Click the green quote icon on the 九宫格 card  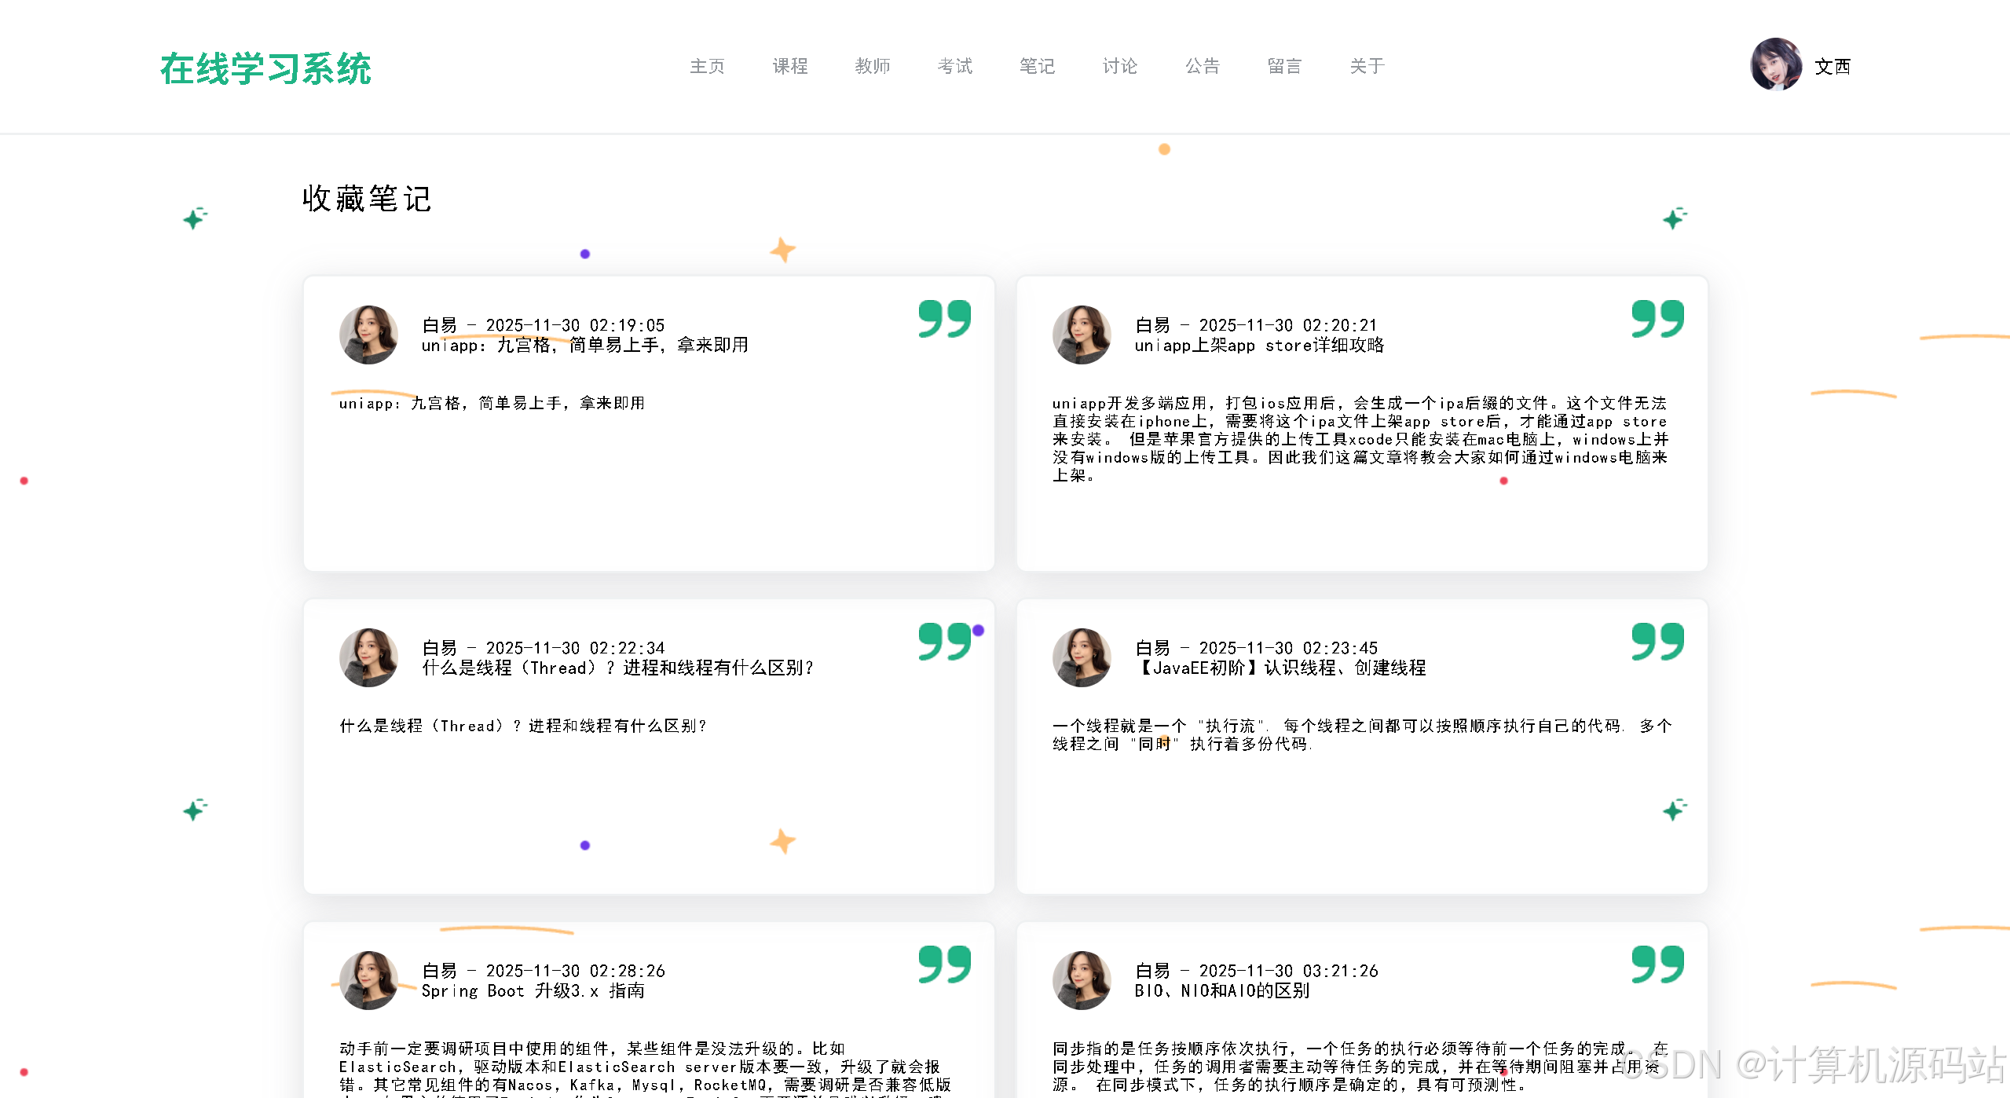[945, 317]
